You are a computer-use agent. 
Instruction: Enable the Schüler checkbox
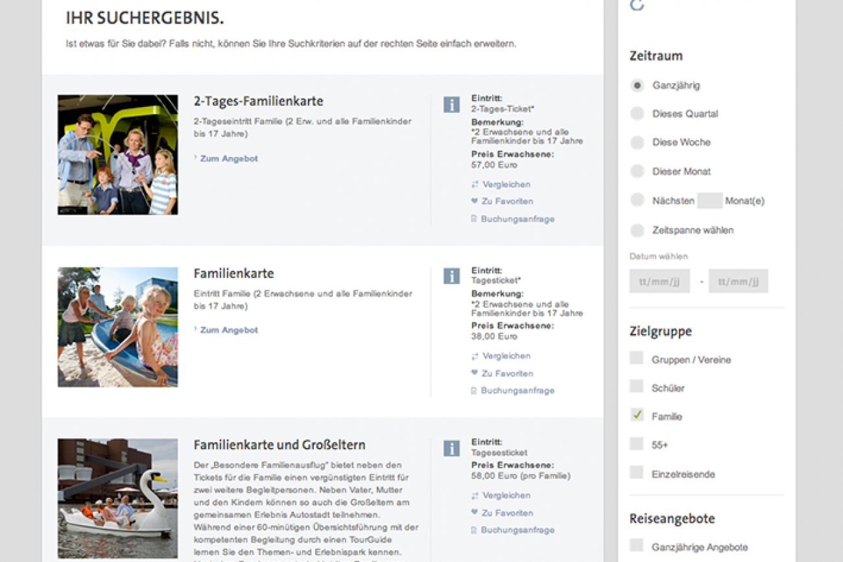pos(637,387)
